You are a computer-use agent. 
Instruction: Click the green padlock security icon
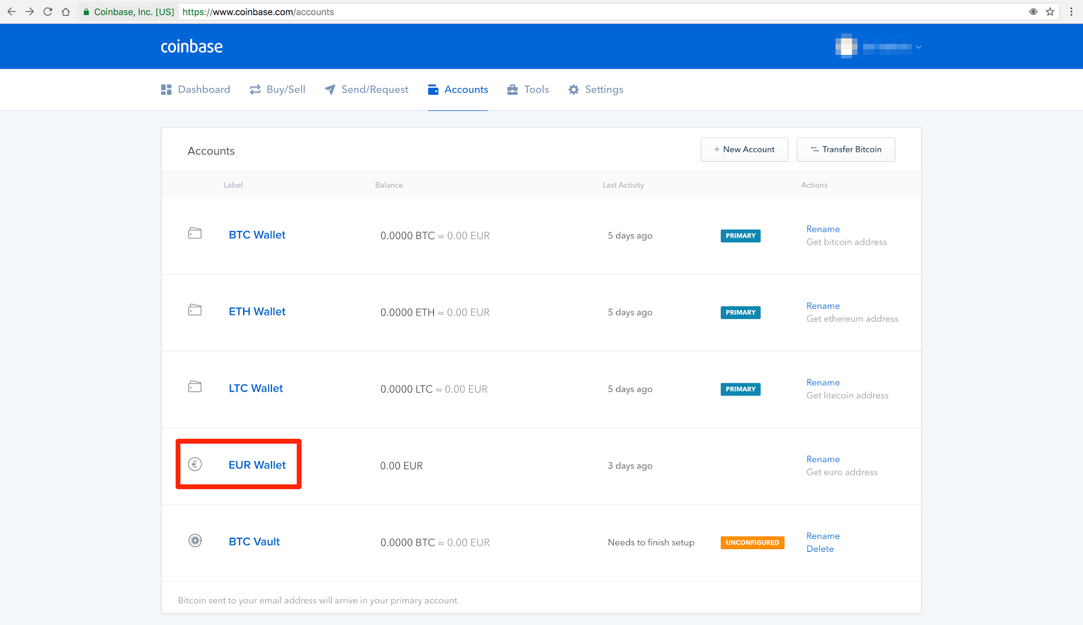point(87,12)
